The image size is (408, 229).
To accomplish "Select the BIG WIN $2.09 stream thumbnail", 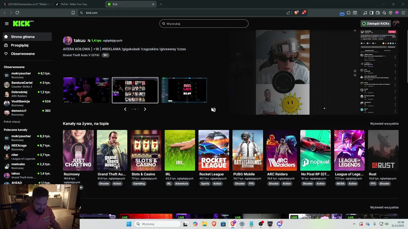I will click(x=184, y=90).
